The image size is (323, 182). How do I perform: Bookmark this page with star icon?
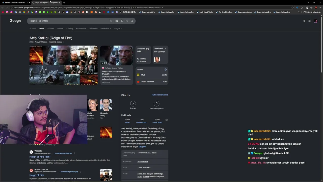(x=292, y=8)
